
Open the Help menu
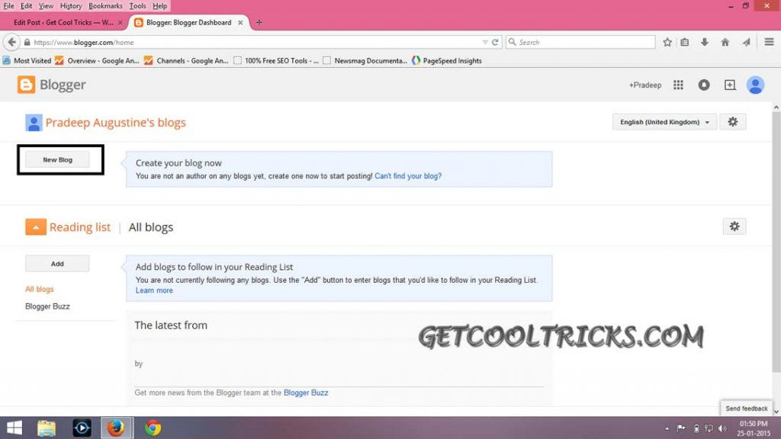coord(160,6)
